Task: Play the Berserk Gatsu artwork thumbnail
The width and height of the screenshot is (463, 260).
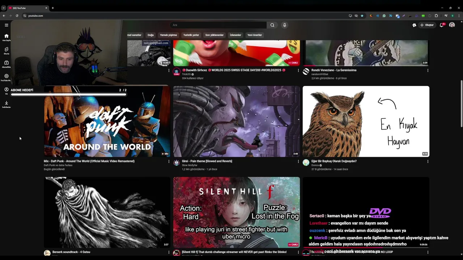Action: (107, 212)
